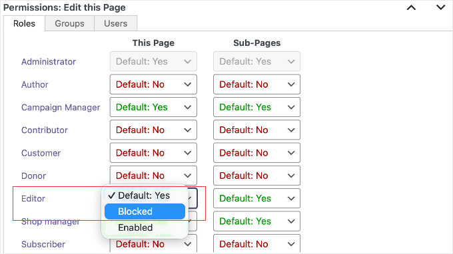The width and height of the screenshot is (453, 254).
Task: Click the Customer role link
Action: [41, 153]
